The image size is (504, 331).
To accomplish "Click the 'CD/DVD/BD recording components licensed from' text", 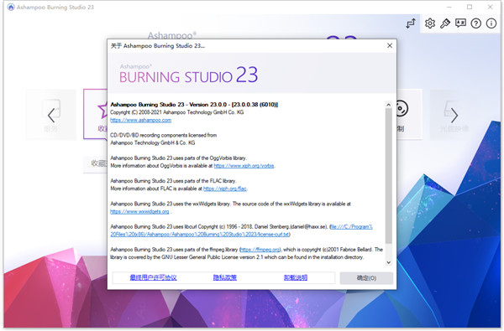I will [x=163, y=136].
